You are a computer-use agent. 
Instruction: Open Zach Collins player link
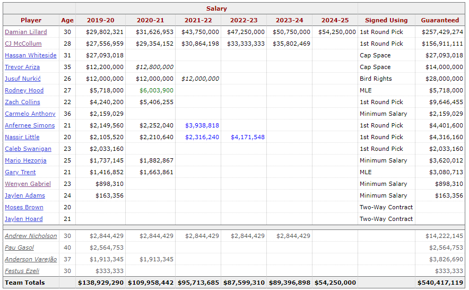(x=22, y=102)
